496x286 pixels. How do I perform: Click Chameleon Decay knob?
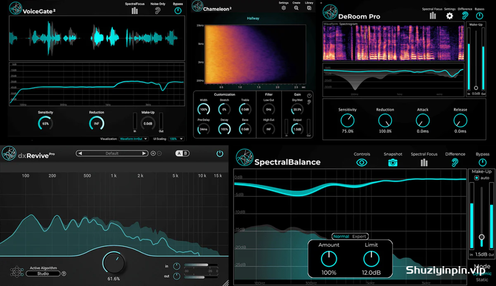point(224,129)
